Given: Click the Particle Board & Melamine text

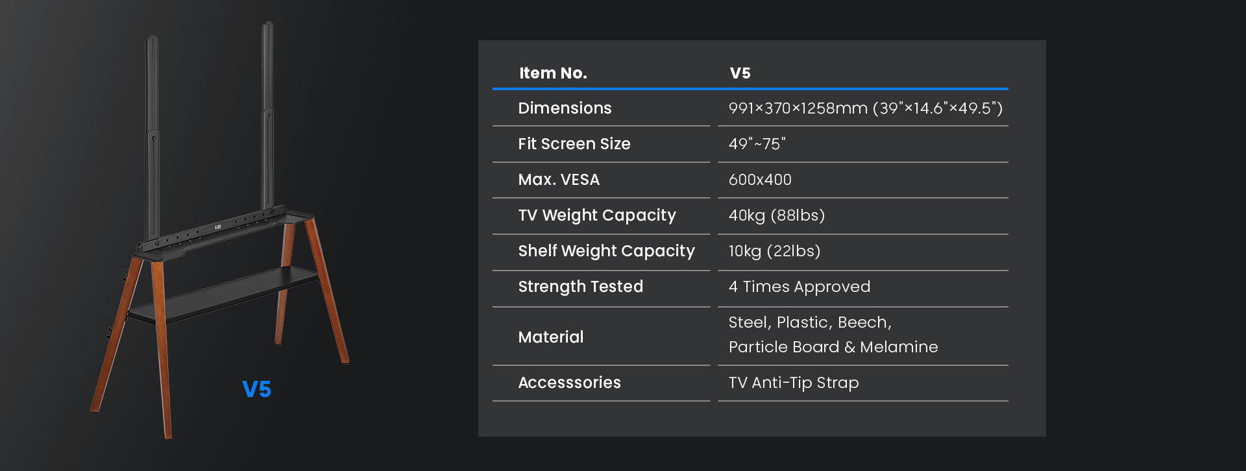Looking at the screenshot, I should [x=833, y=347].
